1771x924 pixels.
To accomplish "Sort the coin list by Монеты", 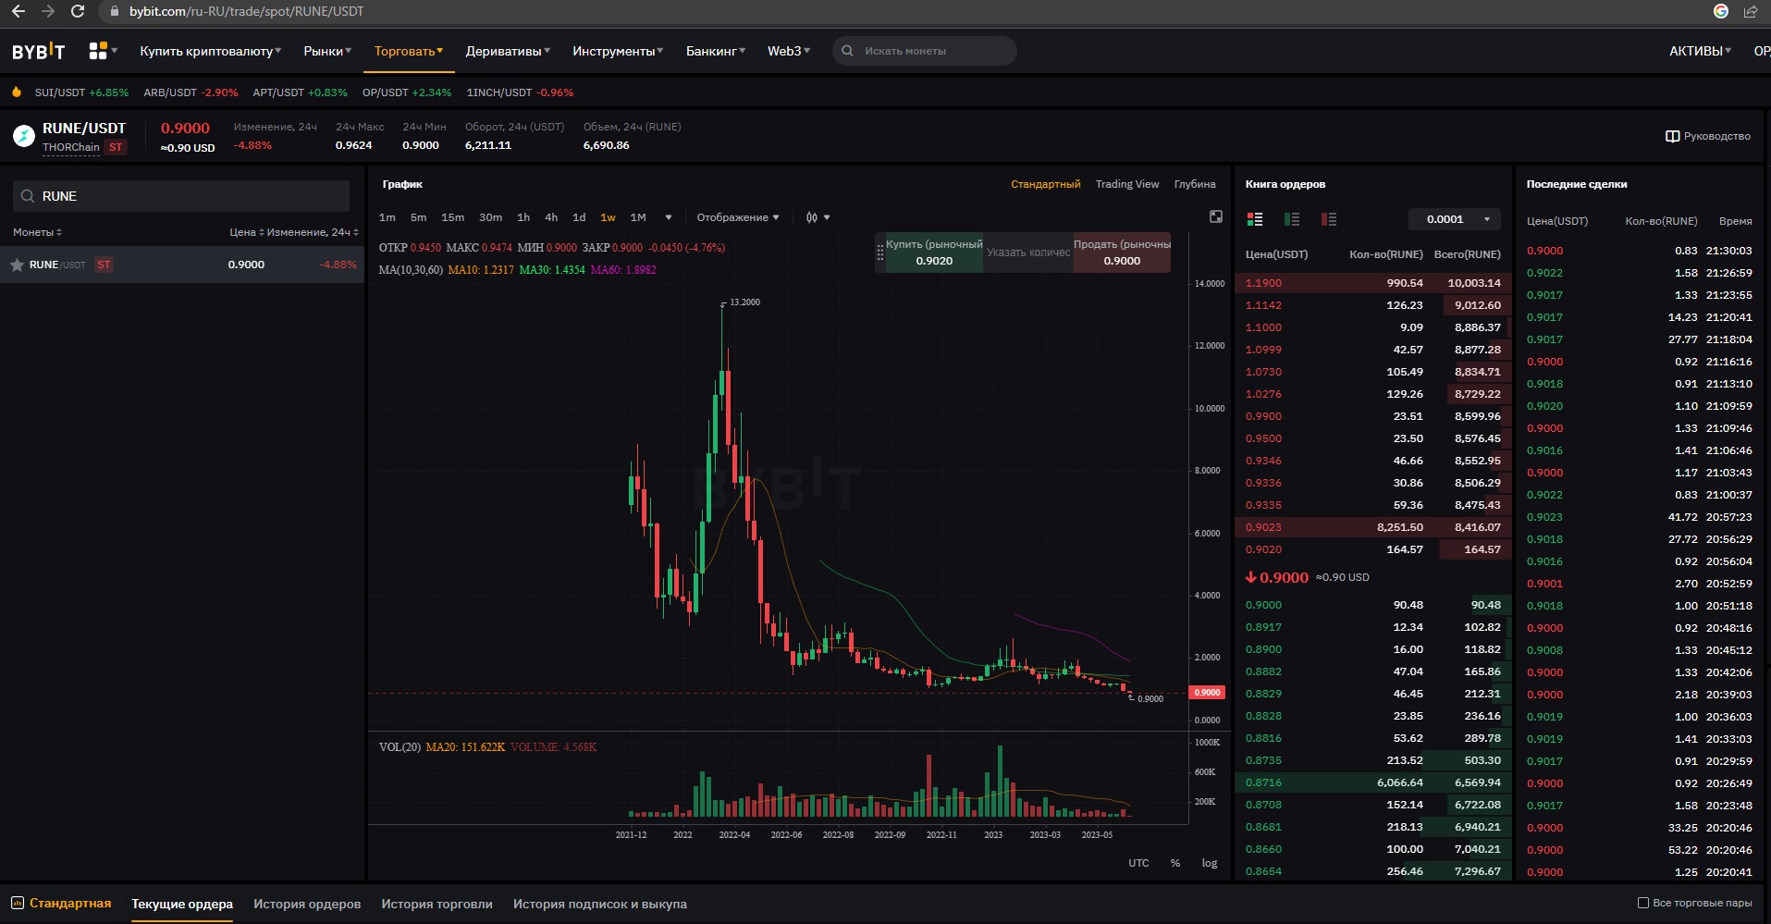I will [37, 232].
